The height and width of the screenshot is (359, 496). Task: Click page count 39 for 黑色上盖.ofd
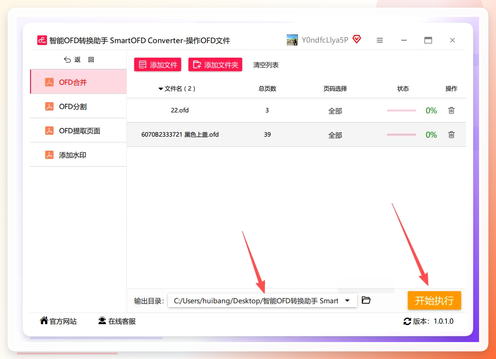pos(267,134)
